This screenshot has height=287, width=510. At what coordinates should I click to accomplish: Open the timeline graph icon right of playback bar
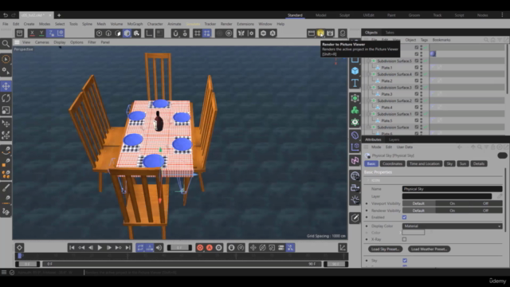point(343,248)
